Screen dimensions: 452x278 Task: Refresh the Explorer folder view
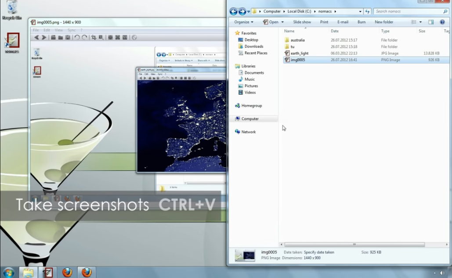coord(367,11)
